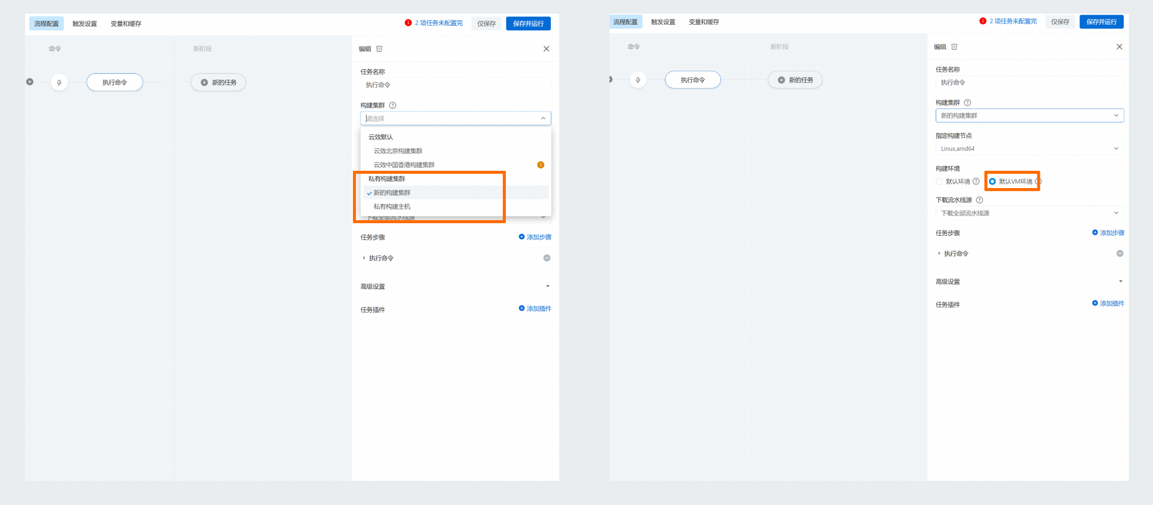Expand the 执行命令 step in right panel
1153x505 pixels.
(939, 254)
